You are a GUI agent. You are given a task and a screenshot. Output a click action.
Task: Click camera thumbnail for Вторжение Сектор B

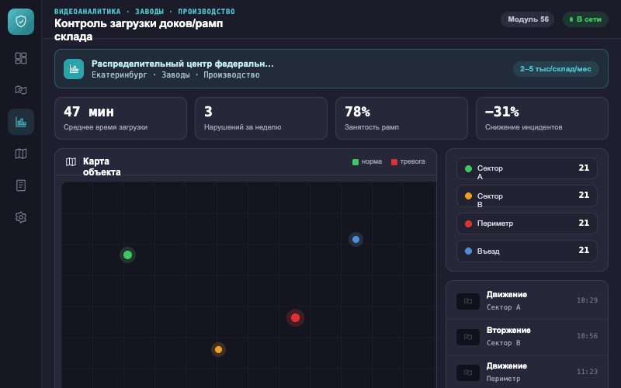coord(468,337)
